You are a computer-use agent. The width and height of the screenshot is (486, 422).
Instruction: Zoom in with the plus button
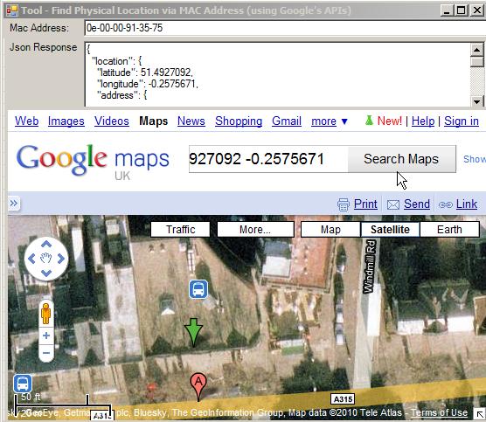pos(46,336)
